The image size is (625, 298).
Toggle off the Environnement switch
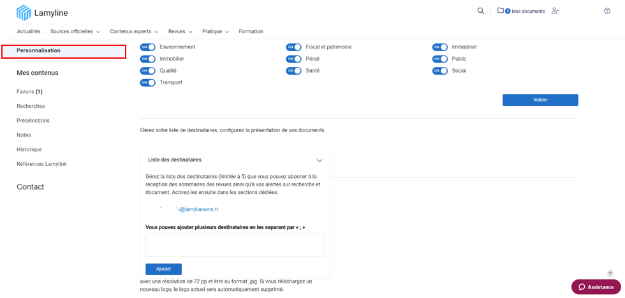point(147,47)
